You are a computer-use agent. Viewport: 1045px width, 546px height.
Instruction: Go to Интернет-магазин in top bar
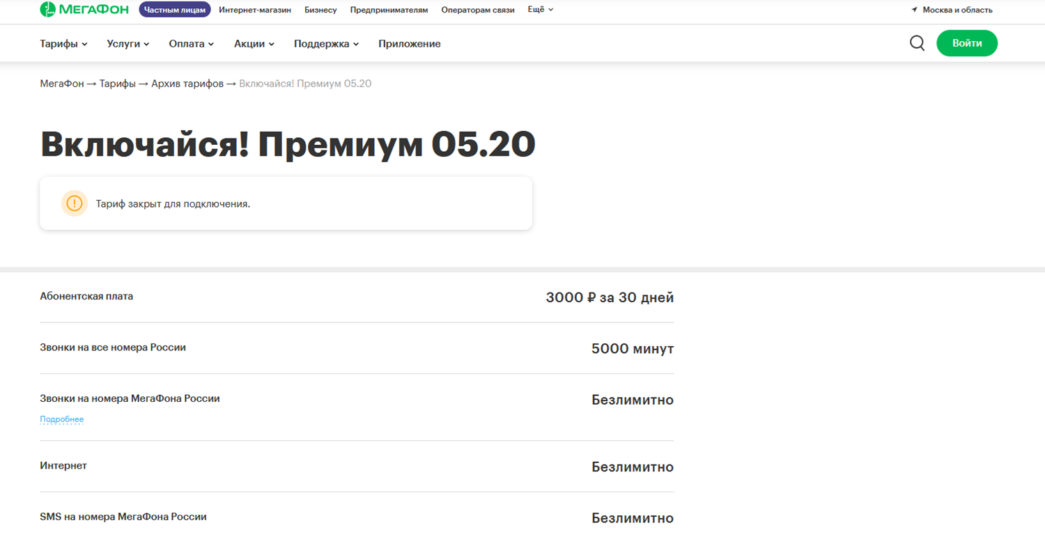pos(255,10)
